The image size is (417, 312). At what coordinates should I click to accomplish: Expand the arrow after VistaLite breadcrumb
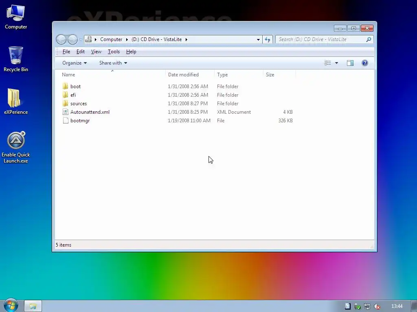(x=187, y=39)
